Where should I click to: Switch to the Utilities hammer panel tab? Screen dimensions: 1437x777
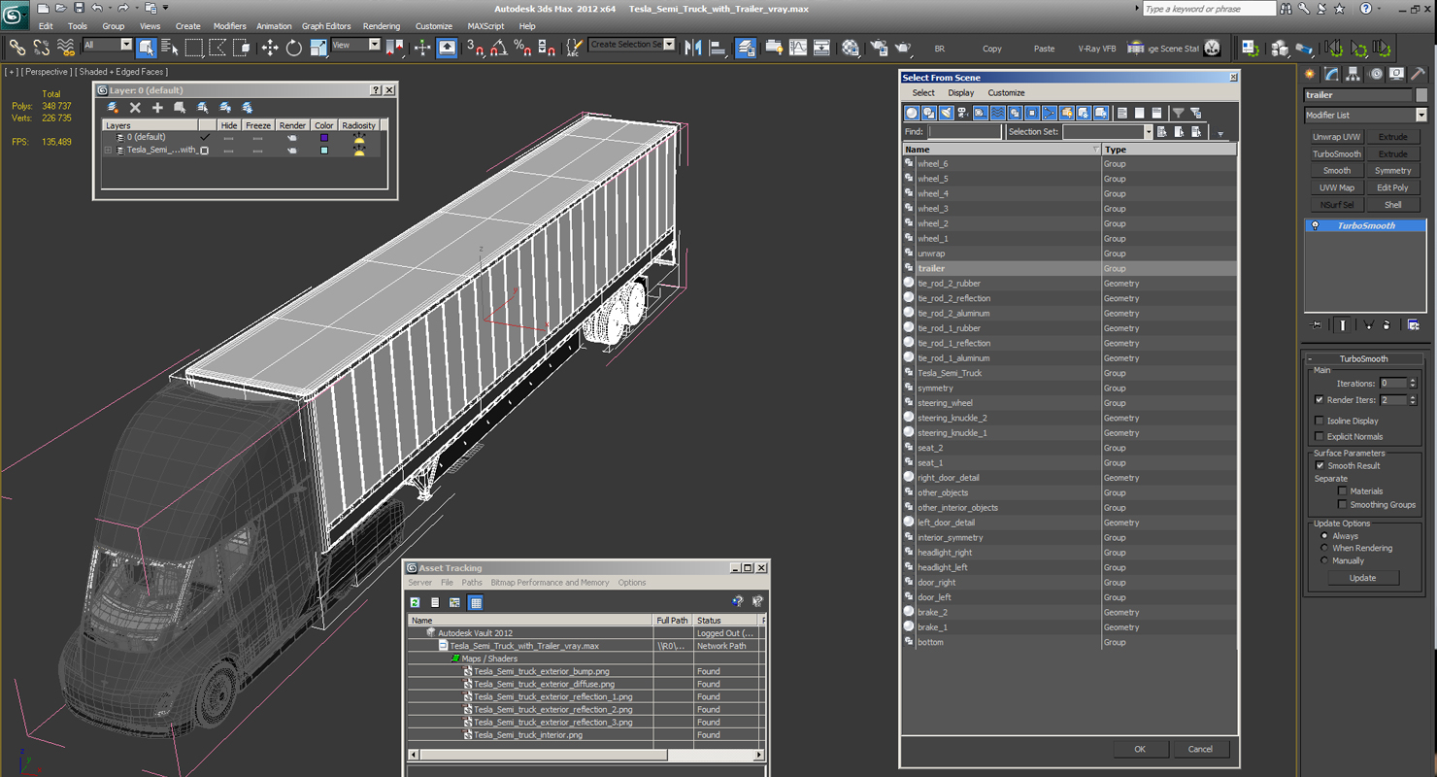[x=1419, y=74]
